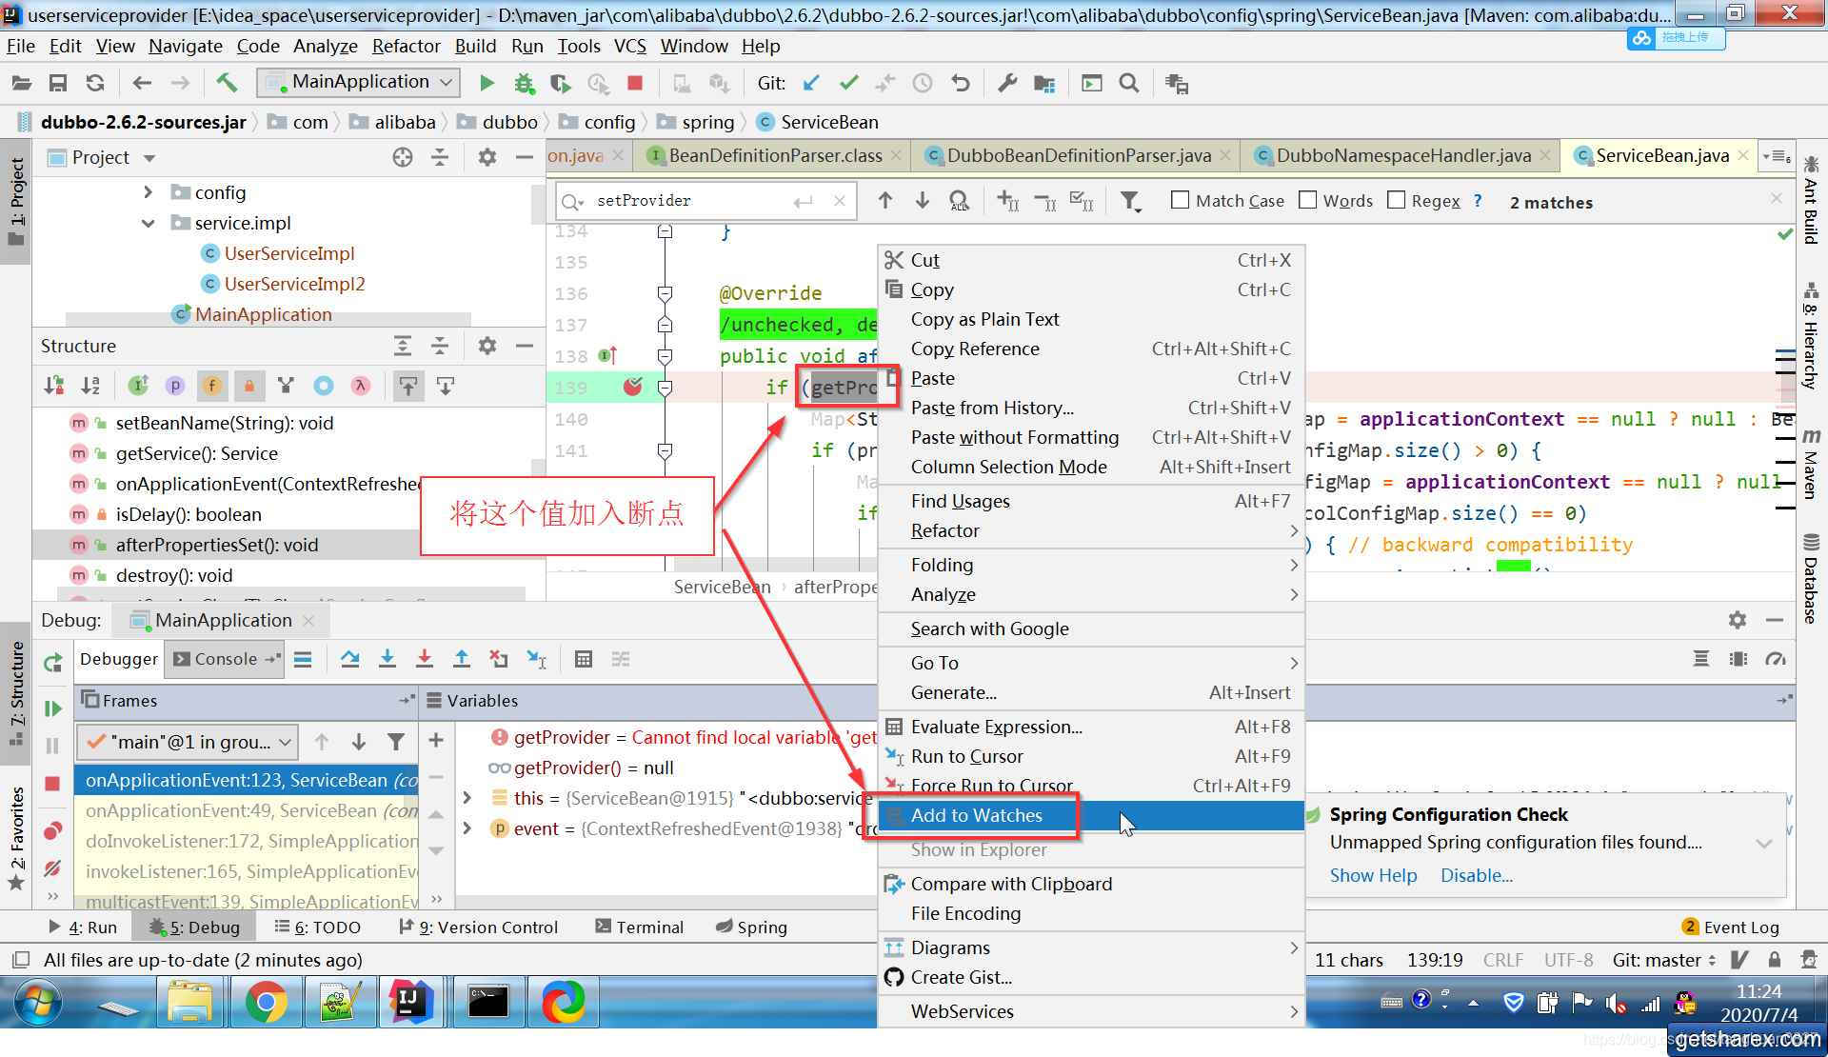The image size is (1828, 1057).
Task: Collapse the service.impl folder
Action: tap(148, 223)
